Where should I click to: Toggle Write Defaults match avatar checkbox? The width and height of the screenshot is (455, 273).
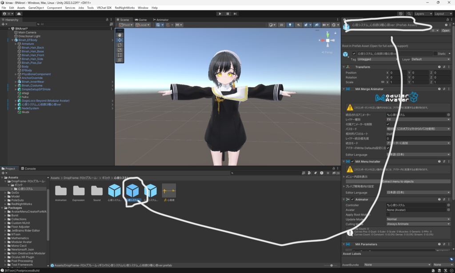coord(388,148)
